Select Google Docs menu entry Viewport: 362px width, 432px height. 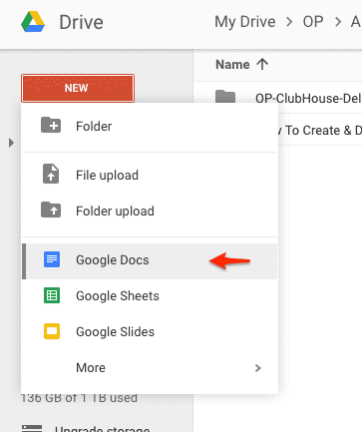click(x=150, y=261)
